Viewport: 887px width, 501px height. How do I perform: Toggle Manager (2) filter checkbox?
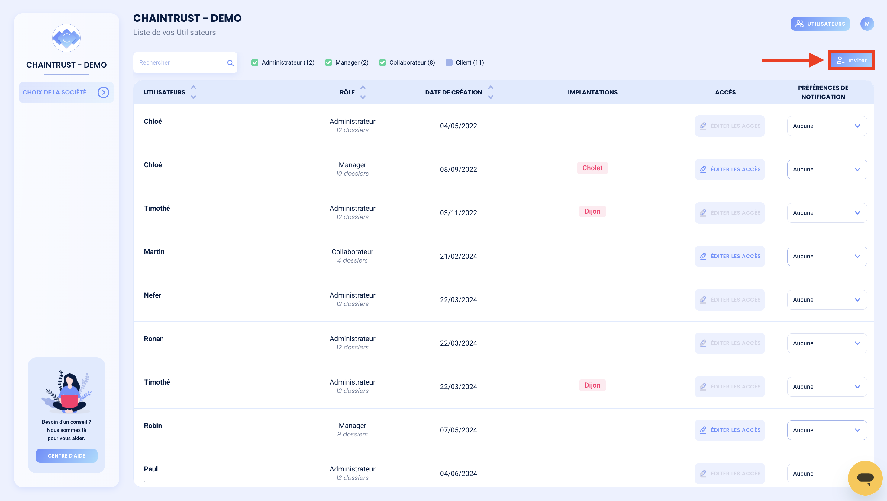328,63
